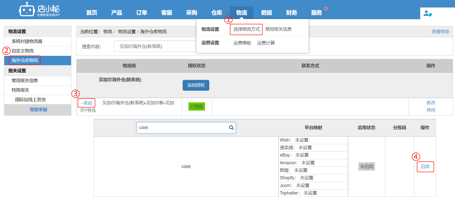Viewport: 455px width, 197px height.
Task: Open the 客服 menu
Action: 167,13
